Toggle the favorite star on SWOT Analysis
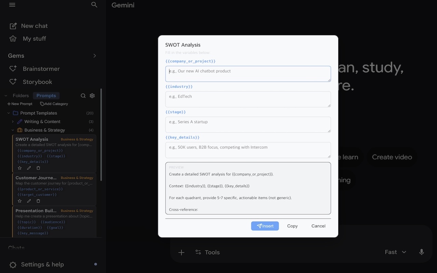Image resolution: width=437 pixels, height=273 pixels. [x=19, y=168]
